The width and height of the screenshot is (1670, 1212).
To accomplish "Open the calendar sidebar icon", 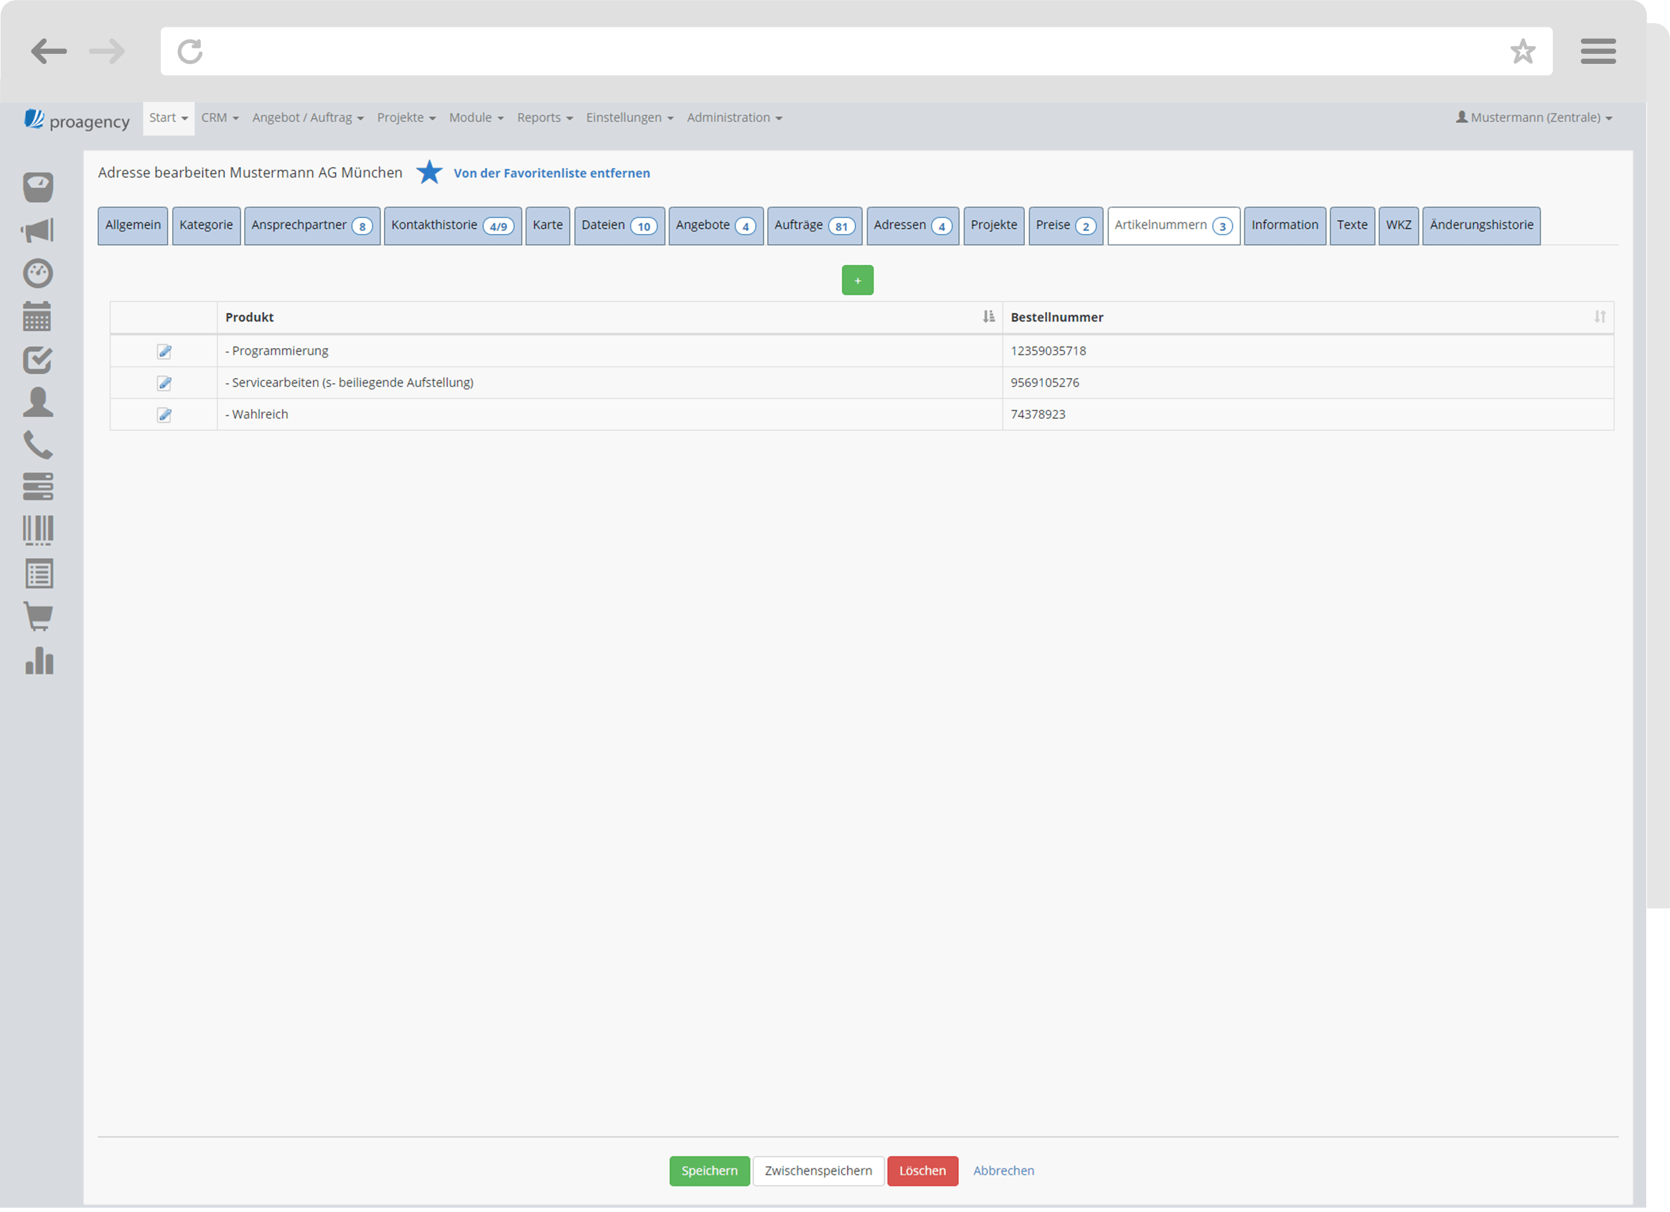I will pos(37,316).
